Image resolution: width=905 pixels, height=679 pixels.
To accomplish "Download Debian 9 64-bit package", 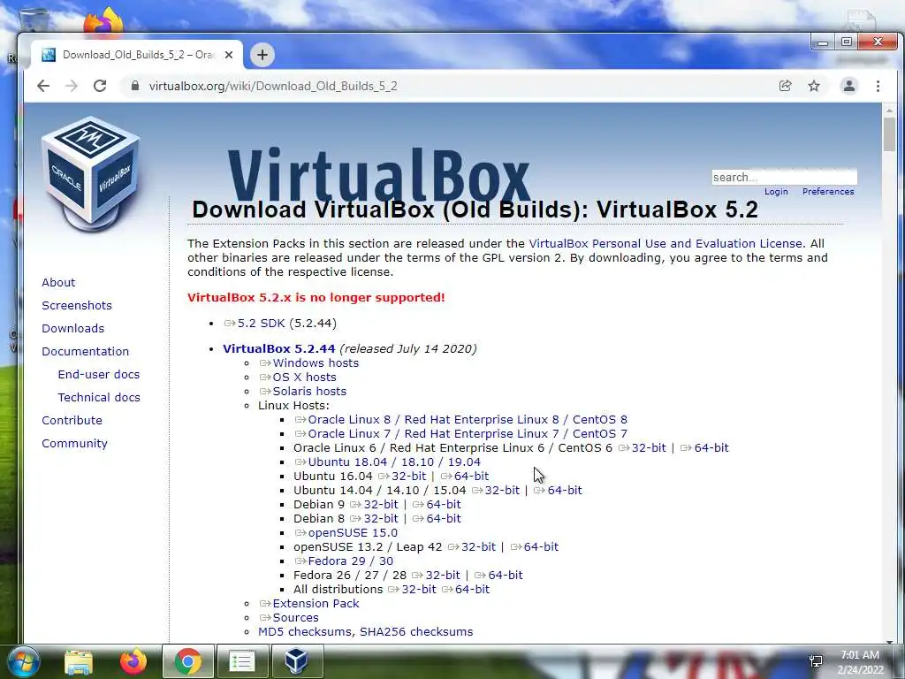I will [x=437, y=505].
